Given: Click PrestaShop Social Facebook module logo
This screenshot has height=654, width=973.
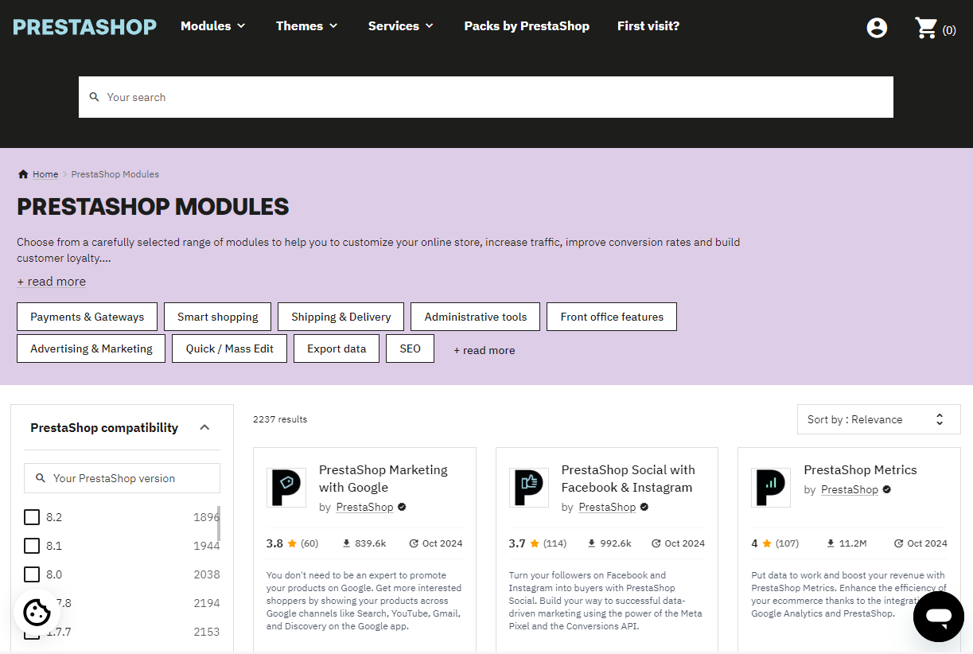Looking at the screenshot, I should click(x=529, y=488).
